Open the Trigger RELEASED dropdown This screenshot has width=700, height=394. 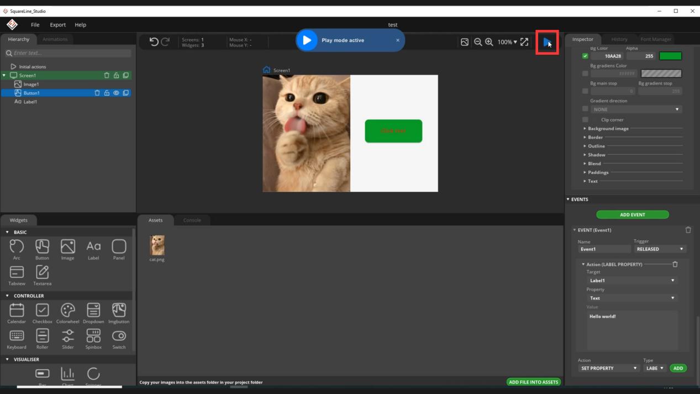(x=660, y=249)
